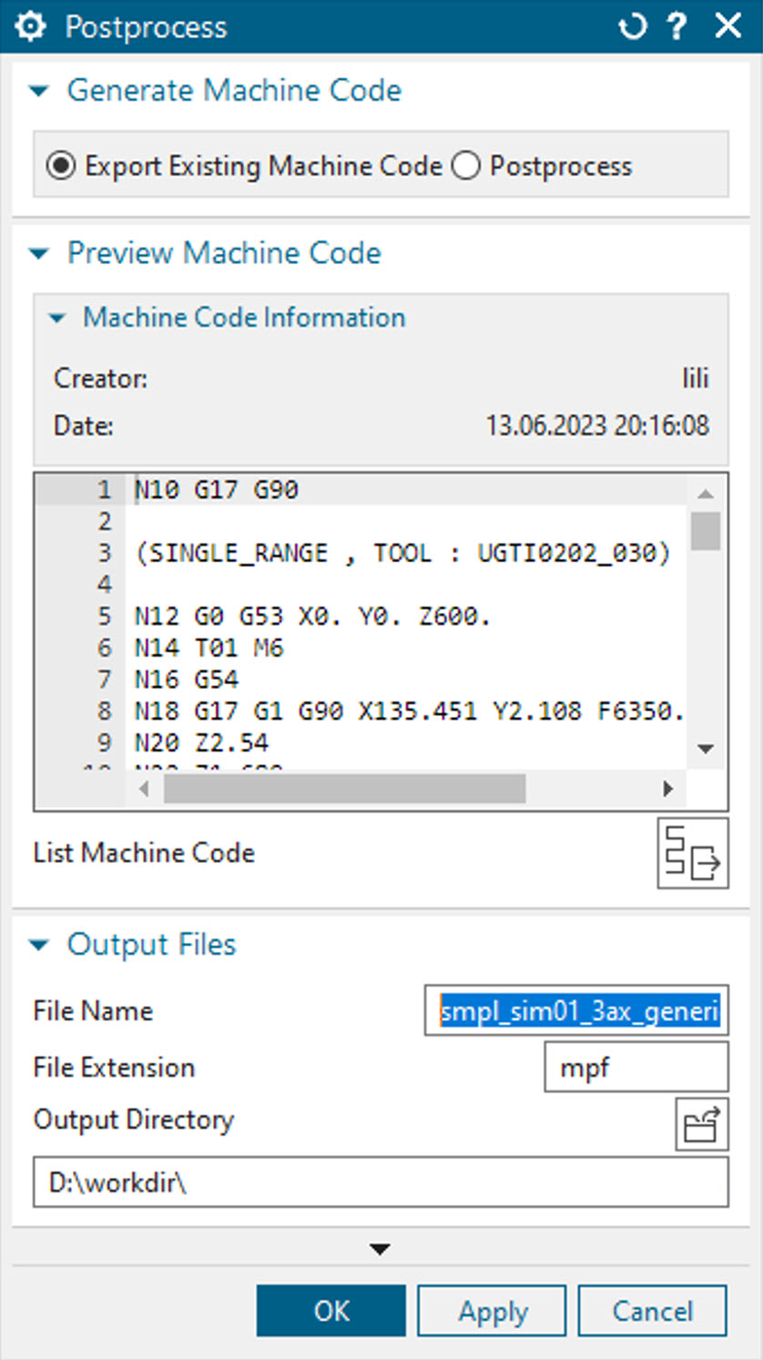Click the Machine Code Information header

point(243,318)
